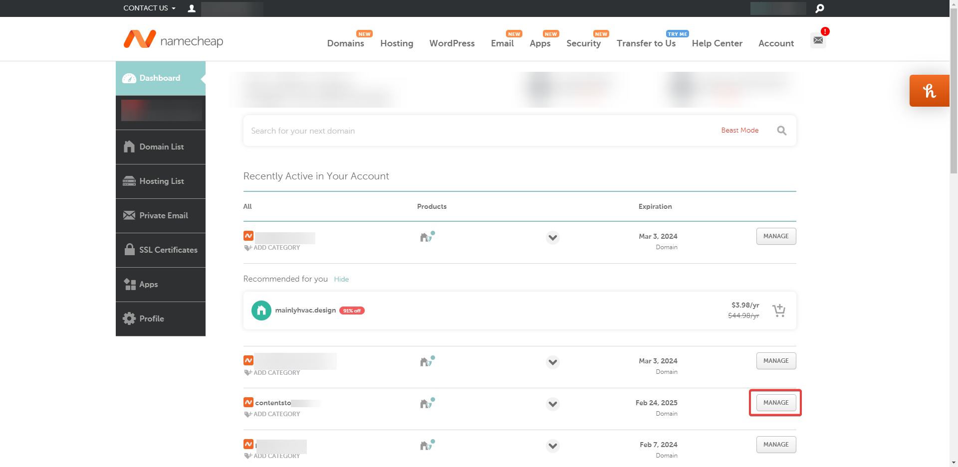
Task: Click the teal house icon for mainlyhvac.design
Action: [261, 311]
